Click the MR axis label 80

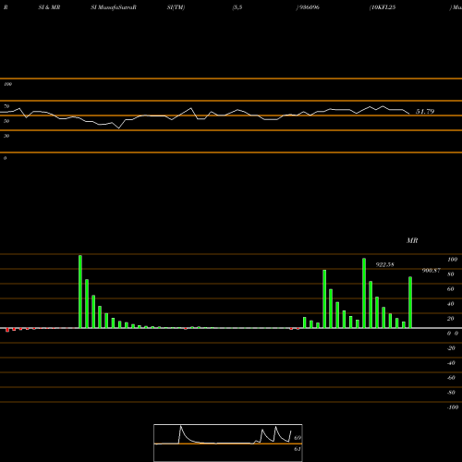[x=451, y=274]
